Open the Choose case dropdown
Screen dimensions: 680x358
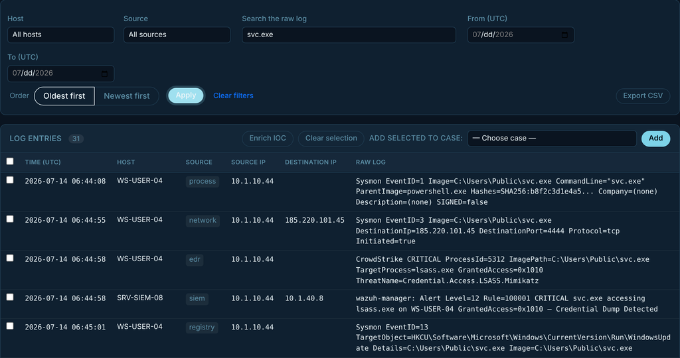(x=552, y=139)
